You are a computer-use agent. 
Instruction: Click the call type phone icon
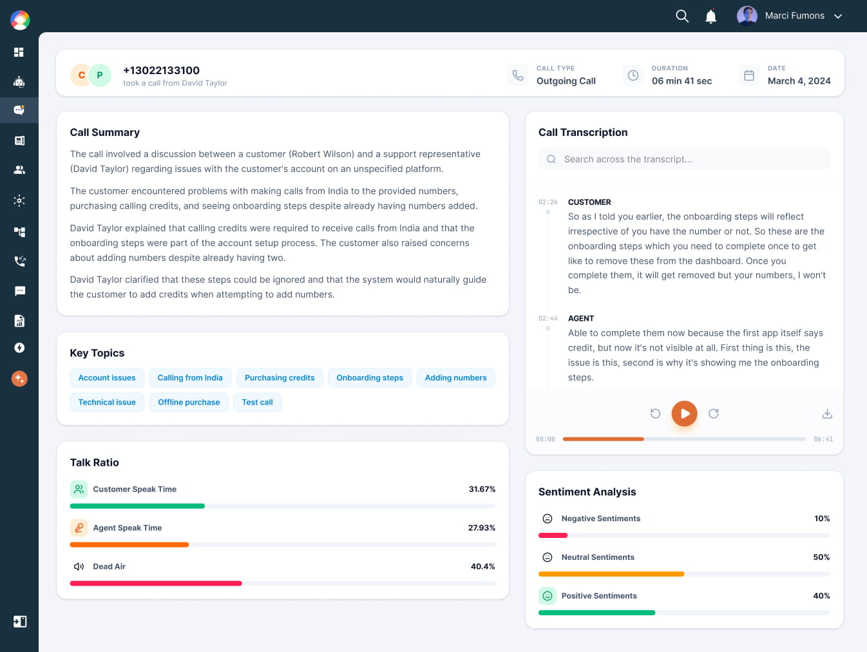point(518,75)
